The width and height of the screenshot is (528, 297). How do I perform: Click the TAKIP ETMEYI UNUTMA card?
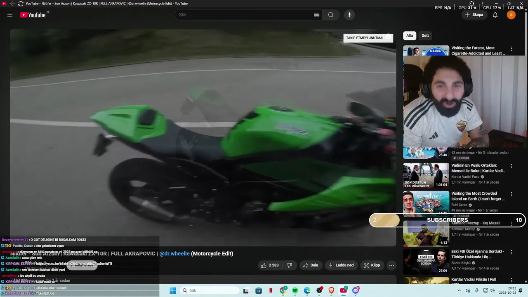(368, 38)
